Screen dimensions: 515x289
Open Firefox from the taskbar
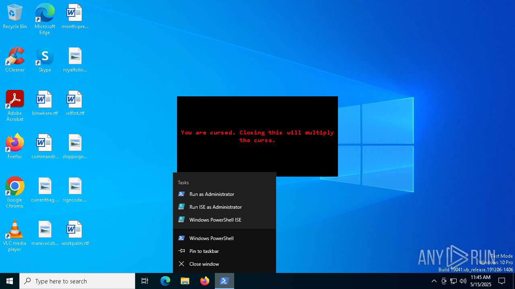(x=204, y=281)
